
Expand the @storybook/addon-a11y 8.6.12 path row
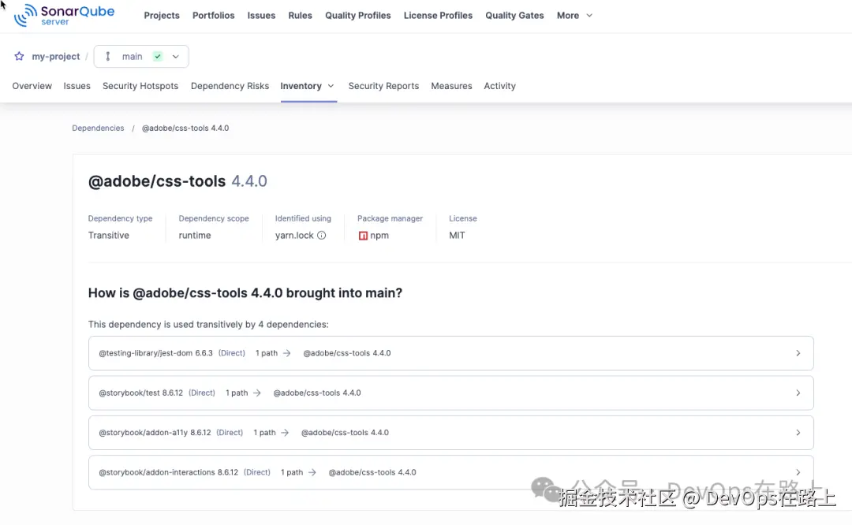point(451,433)
